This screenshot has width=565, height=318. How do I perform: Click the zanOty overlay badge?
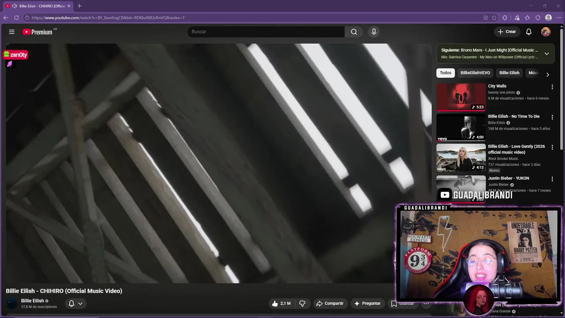click(16, 55)
